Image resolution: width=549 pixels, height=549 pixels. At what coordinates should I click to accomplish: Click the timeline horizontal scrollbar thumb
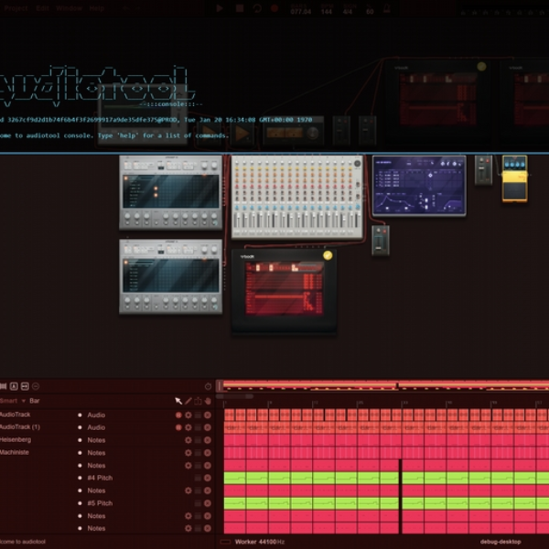pyautogui.click(x=234, y=396)
